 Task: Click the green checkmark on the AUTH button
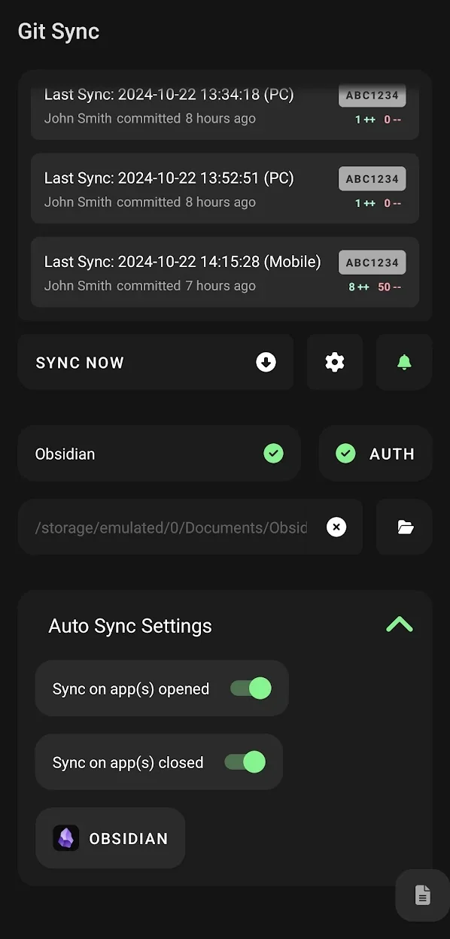[x=345, y=453]
